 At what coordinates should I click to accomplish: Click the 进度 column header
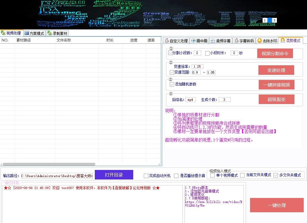coord(134,40)
